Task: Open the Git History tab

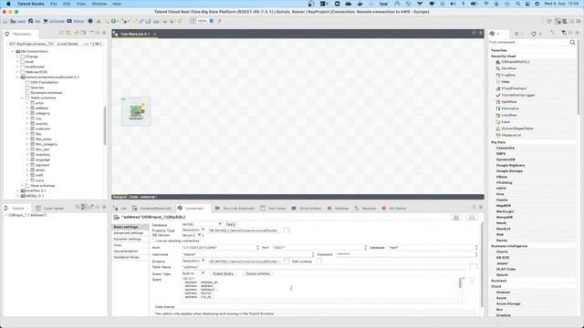Action: (x=394, y=209)
